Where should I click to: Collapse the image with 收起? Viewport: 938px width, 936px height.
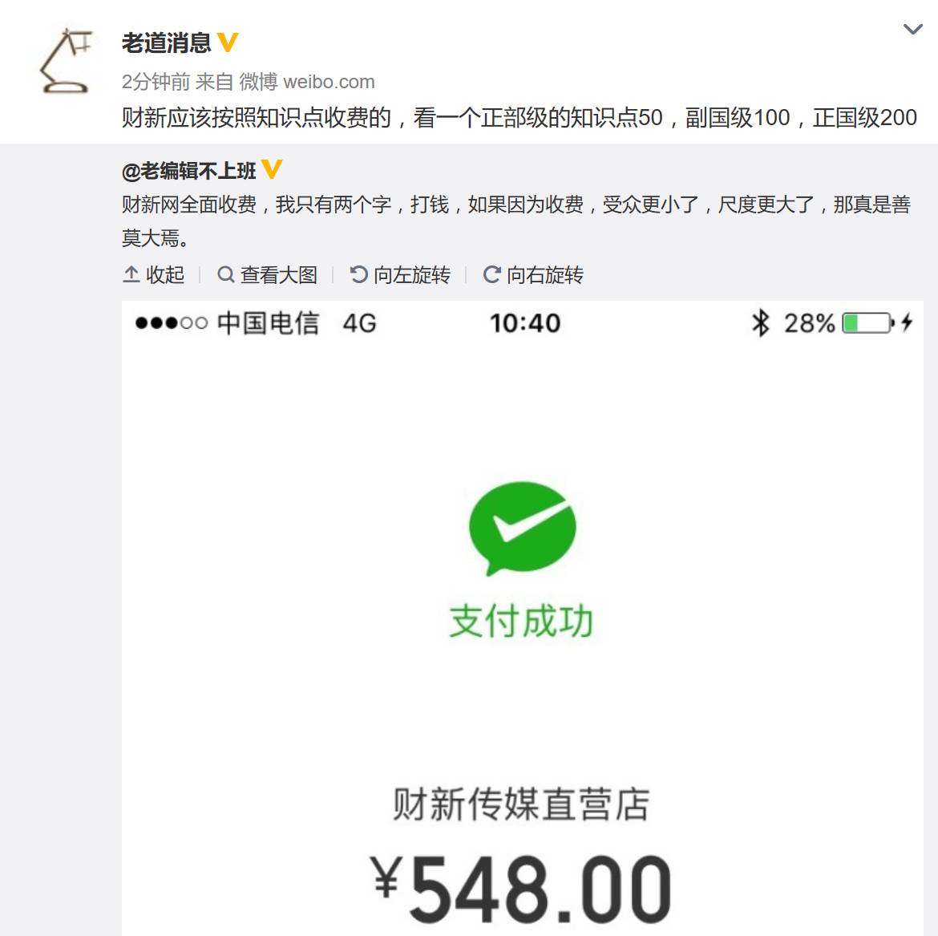point(154,275)
